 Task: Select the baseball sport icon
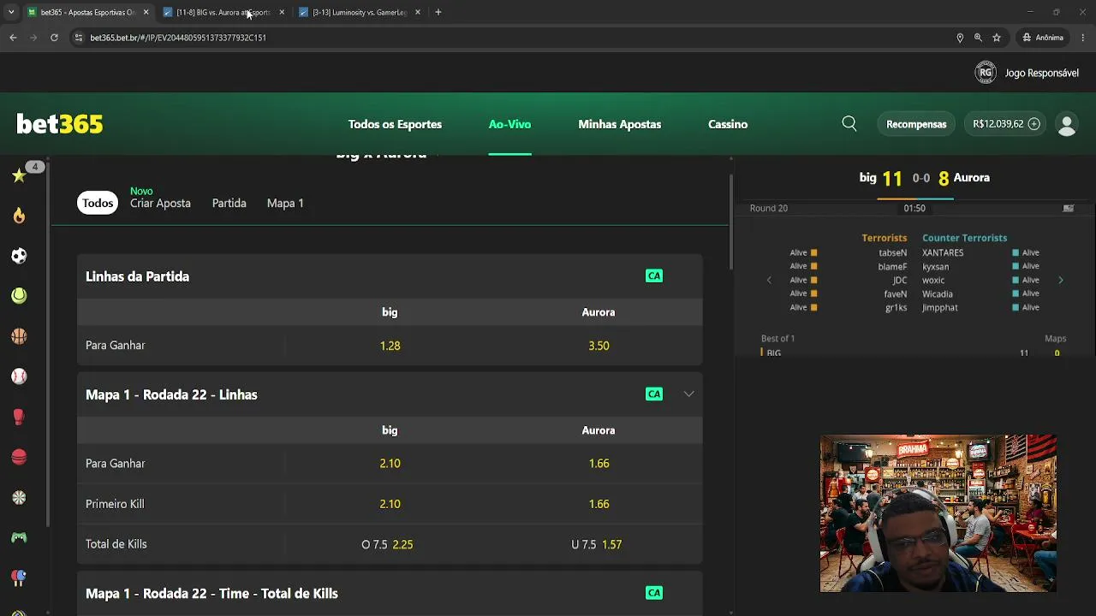19,376
